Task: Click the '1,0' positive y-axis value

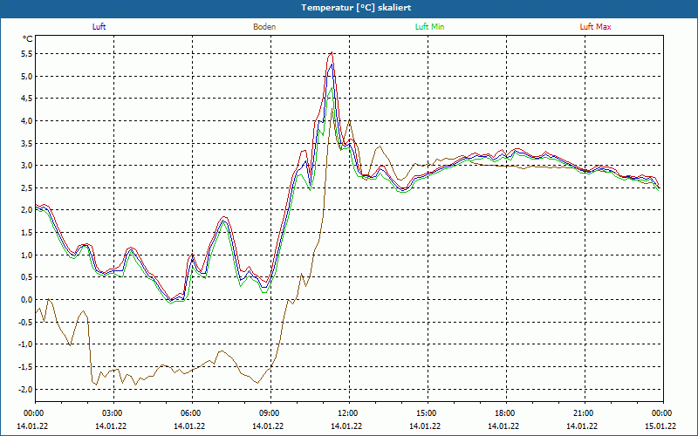Action: click(x=27, y=255)
